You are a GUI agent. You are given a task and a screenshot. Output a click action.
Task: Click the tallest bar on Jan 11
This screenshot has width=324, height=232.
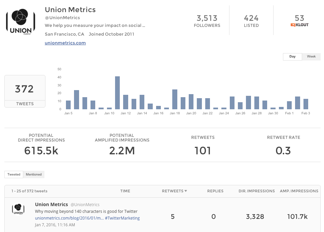pos(117,92)
